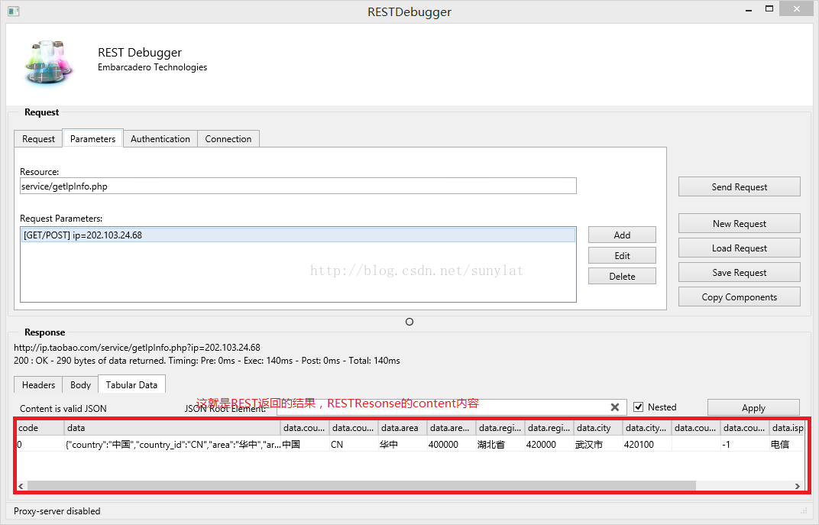Select the ip=202.103.24.68 parameter row
Image resolution: width=819 pixels, height=525 pixels.
click(x=298, y=235)
